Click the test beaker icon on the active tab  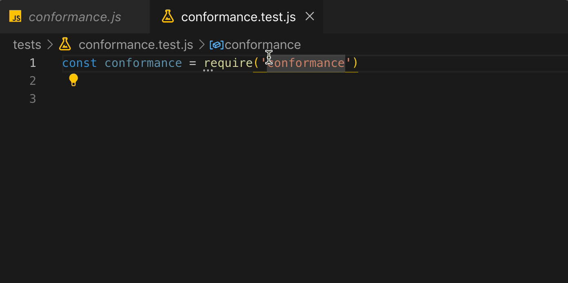point(168,16)
